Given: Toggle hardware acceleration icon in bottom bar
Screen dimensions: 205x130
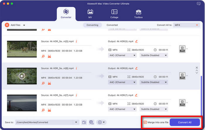Looking at the screenshot, I should point(91,122).
